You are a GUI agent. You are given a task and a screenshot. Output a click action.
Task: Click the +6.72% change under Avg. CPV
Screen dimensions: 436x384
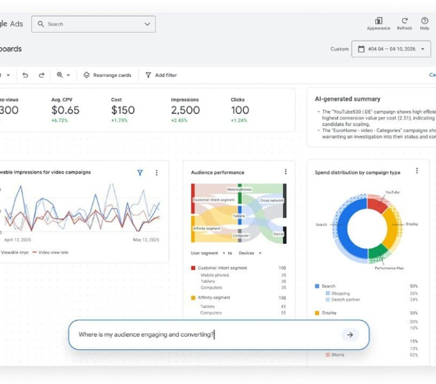(60, 120)
